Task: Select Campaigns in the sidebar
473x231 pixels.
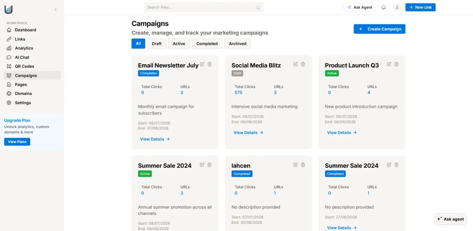Action: point(32,76)
